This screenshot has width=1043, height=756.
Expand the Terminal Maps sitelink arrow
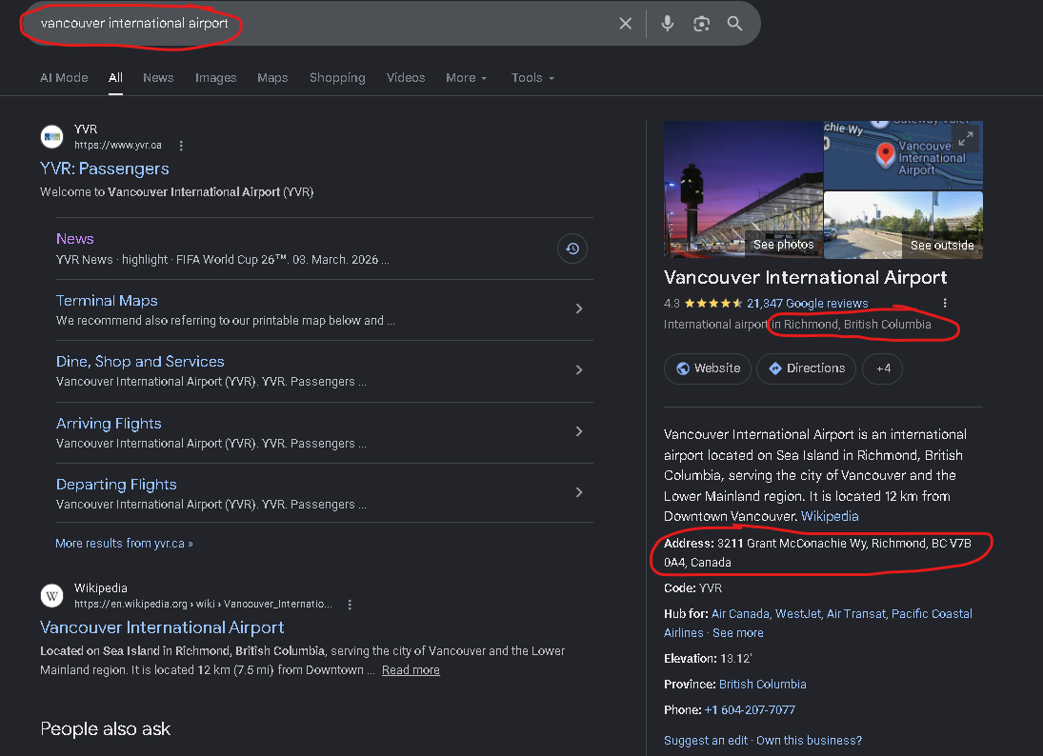[x=579, y=308]
